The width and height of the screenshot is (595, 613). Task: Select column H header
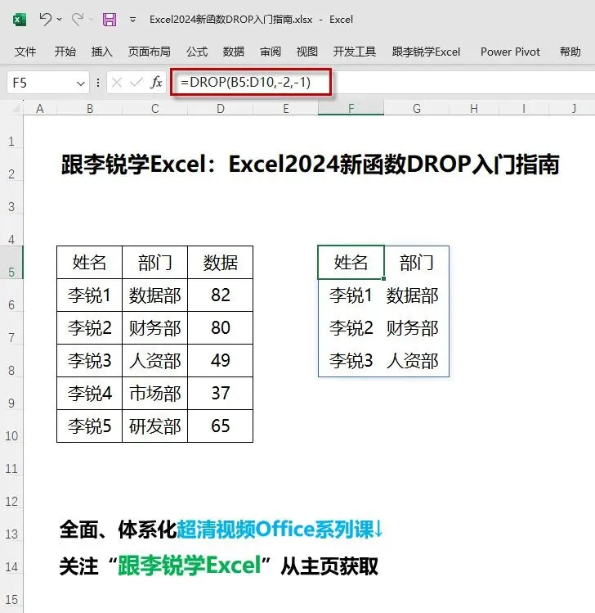(x=474, y=108)
